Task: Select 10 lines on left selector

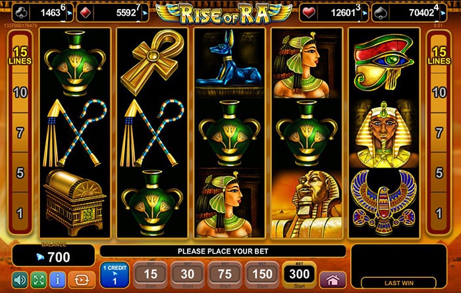Action: [x=20, y=93]
